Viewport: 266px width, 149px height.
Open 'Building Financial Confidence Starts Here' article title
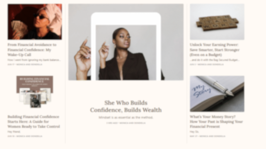coord(34,122)
